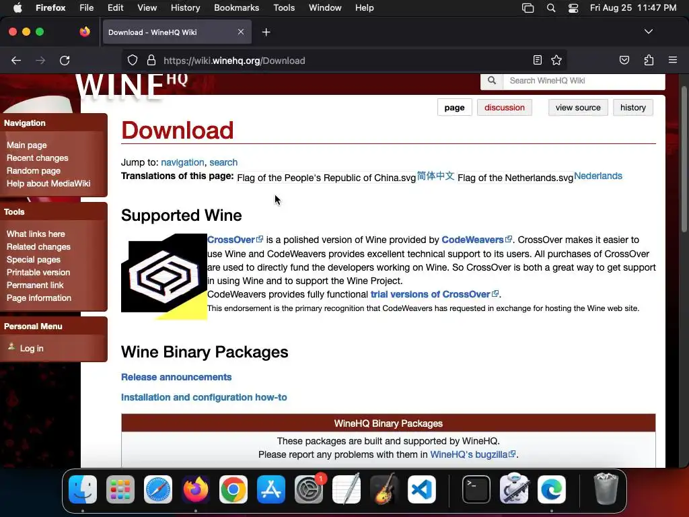Switch to 简体中文 translation
Screen dimensions: 689x517
[x=435, y=176]
